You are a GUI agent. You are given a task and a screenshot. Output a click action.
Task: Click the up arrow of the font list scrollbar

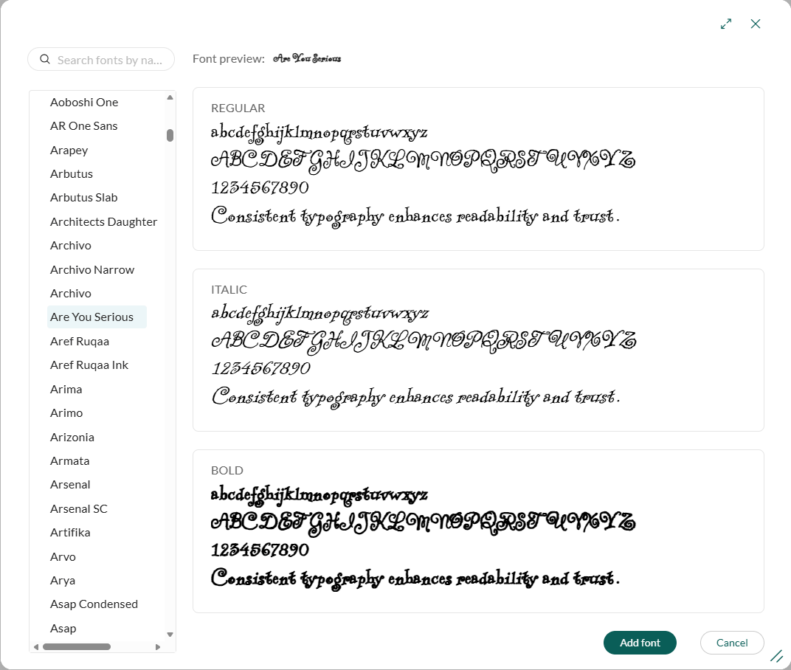pos(170,97)
